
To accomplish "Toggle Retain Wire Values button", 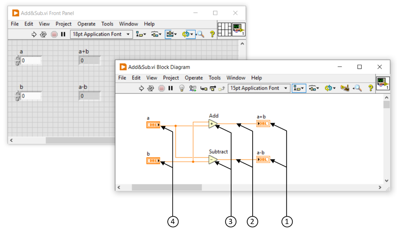I will [x=193, y=88].
